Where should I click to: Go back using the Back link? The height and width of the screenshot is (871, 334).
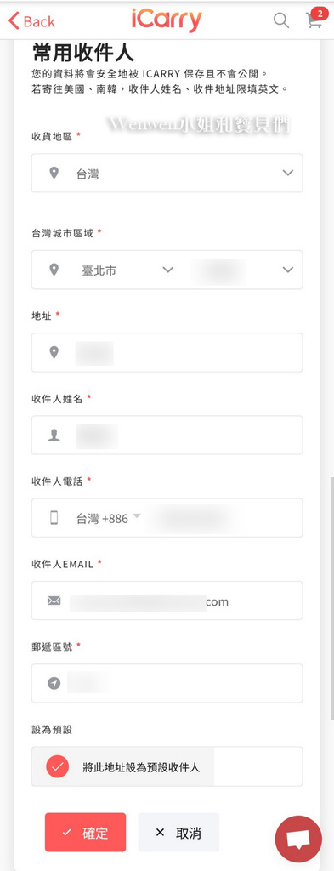click(x=31, y=21)
